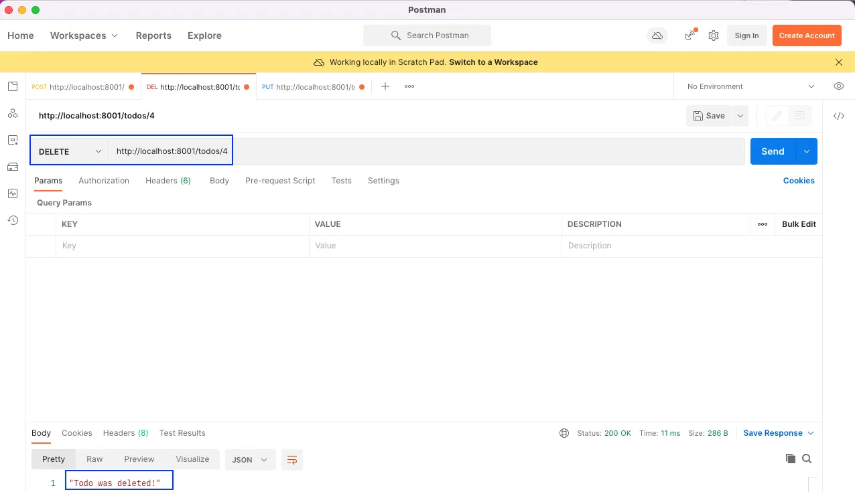Switch to the request Body tab
This screenshot has width=855, height=492.
tap(219, 181)
